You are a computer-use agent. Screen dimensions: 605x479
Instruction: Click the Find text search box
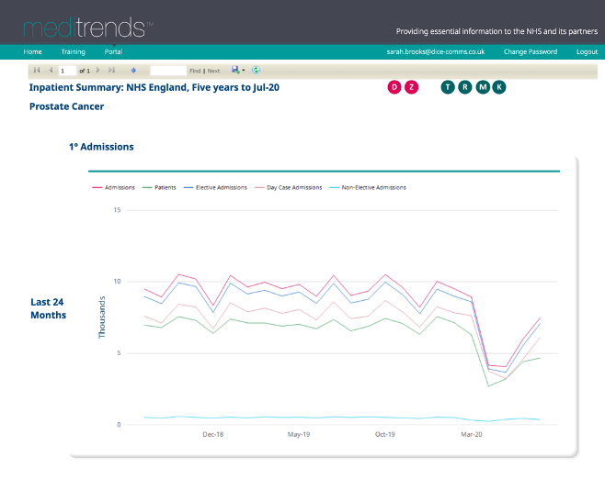[x=168, y=71]
